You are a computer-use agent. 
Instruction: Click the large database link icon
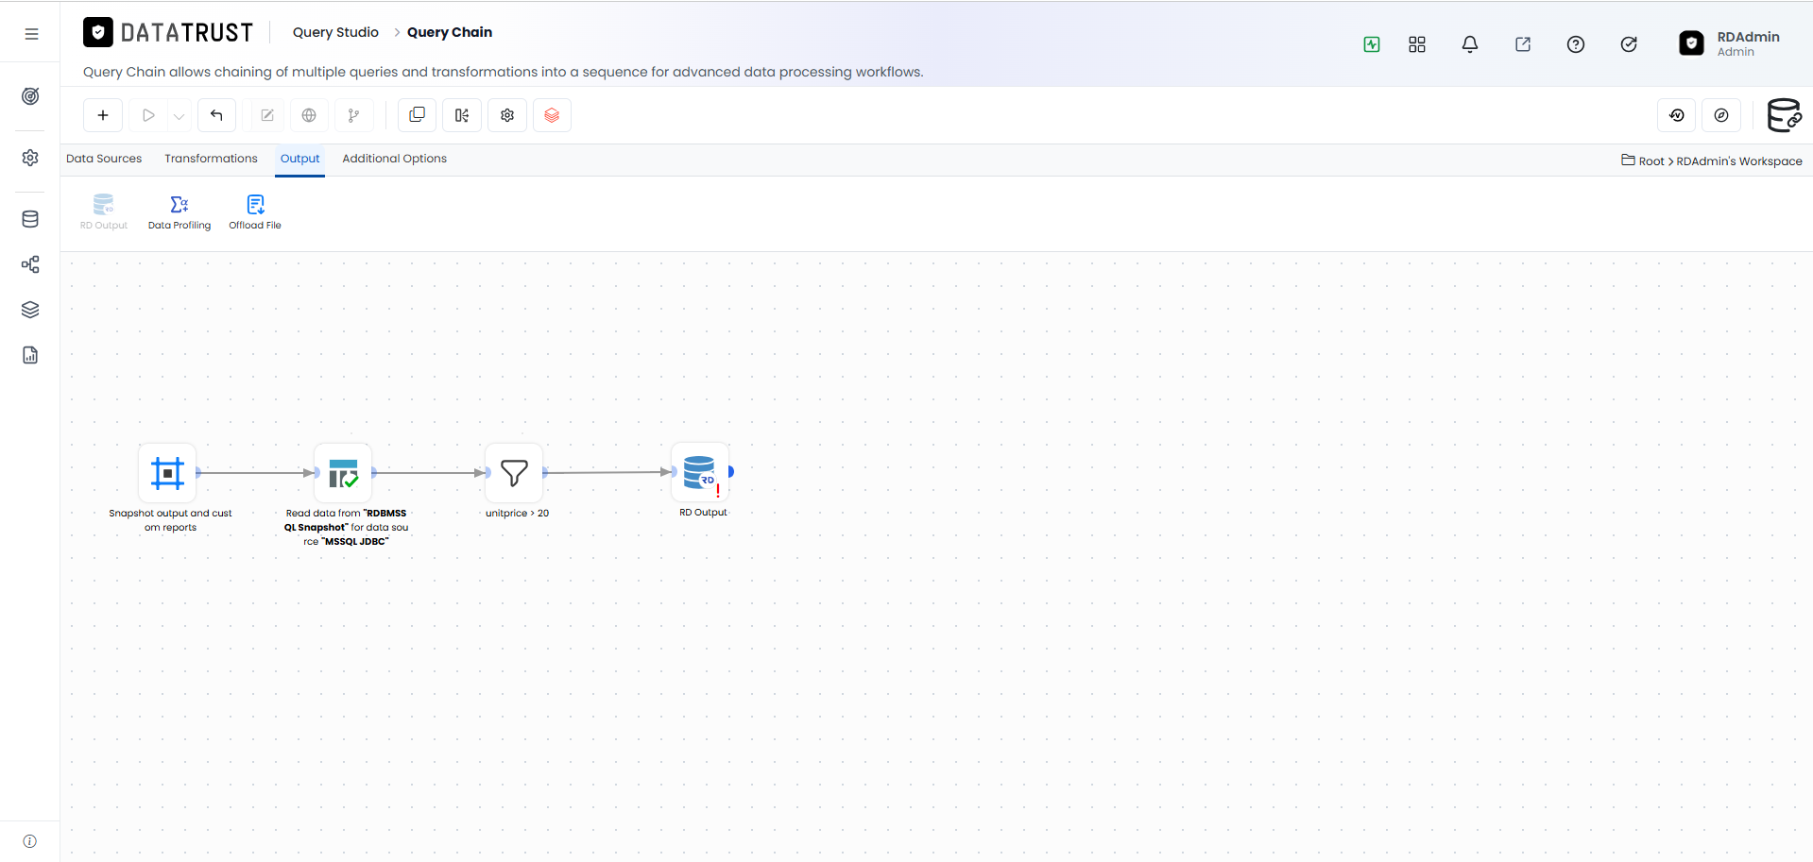pos(1784,115)
